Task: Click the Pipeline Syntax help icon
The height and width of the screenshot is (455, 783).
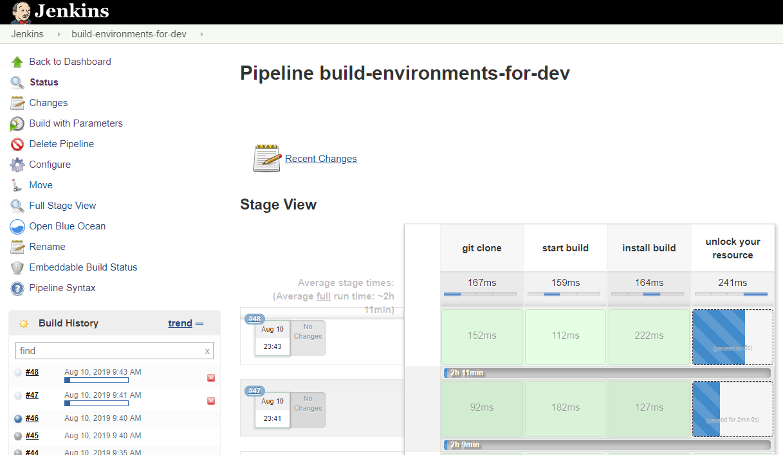Action: pos(17,288)
